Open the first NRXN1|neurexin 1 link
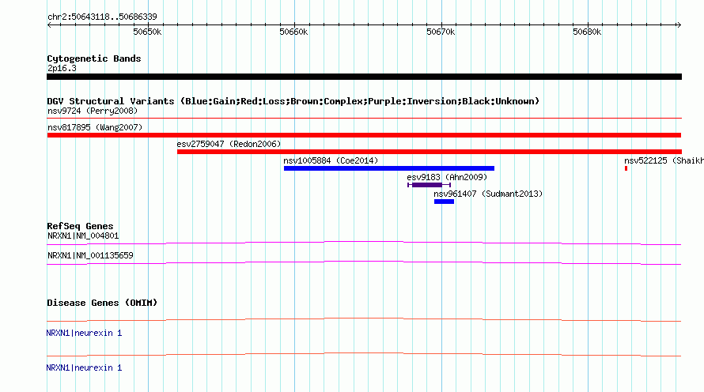 (x=84, y=334)
